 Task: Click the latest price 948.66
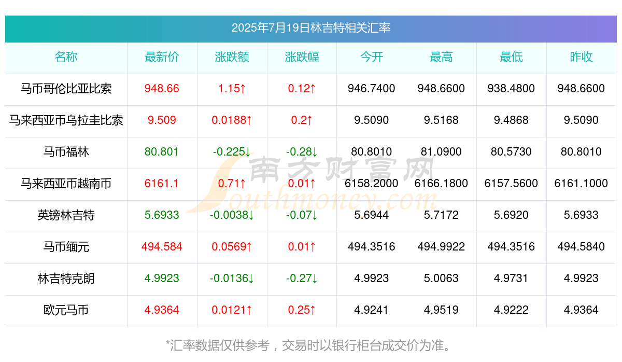click(x=162, y=89)
